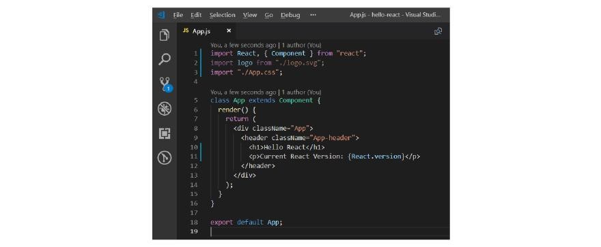Viewport: 601px width, 247px height.
Task: Open the Debug menu
Action: pos(290,15)
